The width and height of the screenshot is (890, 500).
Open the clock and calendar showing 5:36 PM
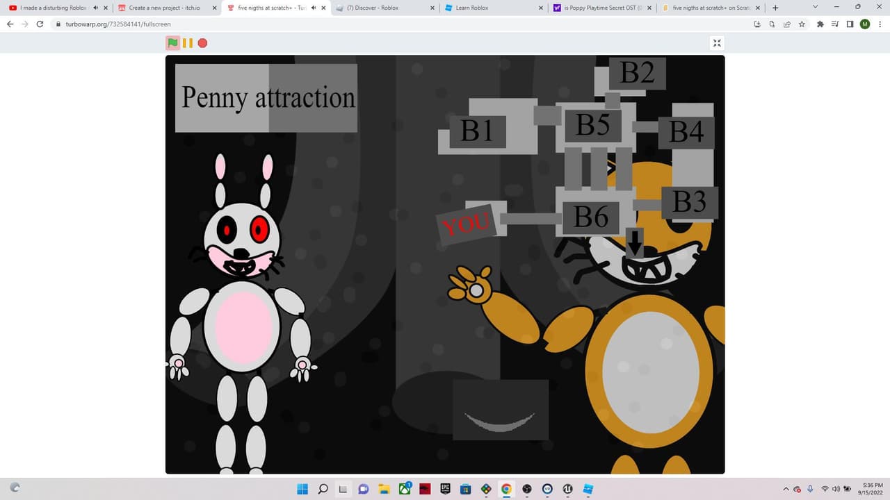click(872, 489)
